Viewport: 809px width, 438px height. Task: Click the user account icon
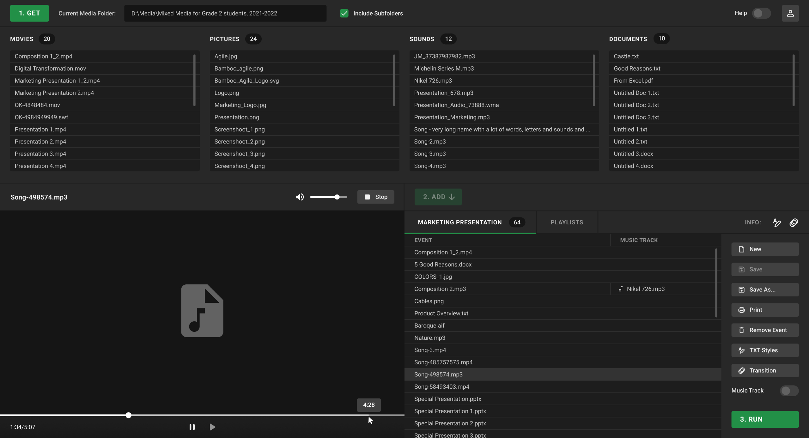(x=790, y=13)
